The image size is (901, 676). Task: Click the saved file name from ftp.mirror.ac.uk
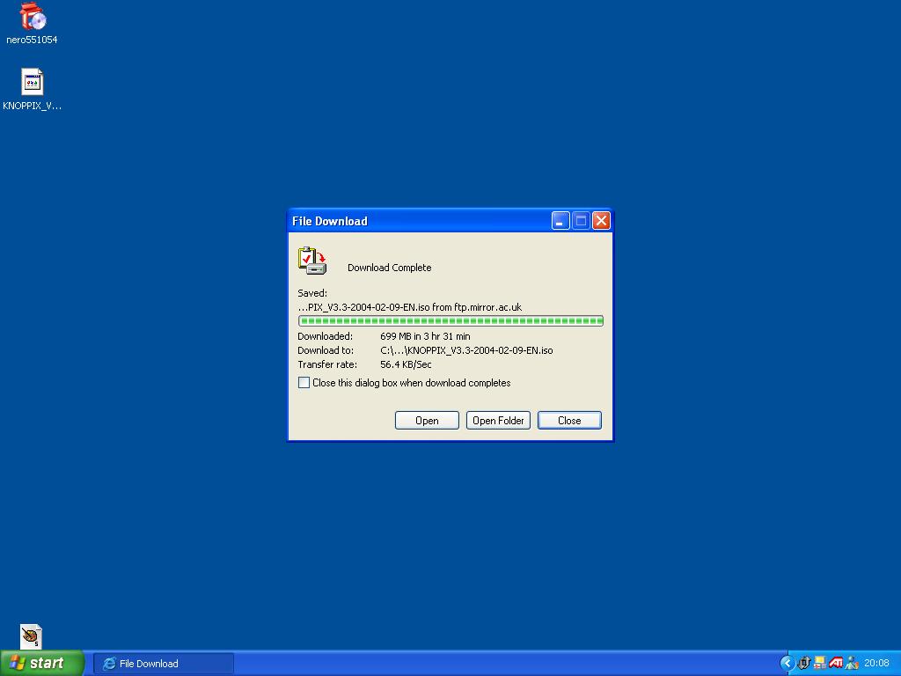[410, 307]
